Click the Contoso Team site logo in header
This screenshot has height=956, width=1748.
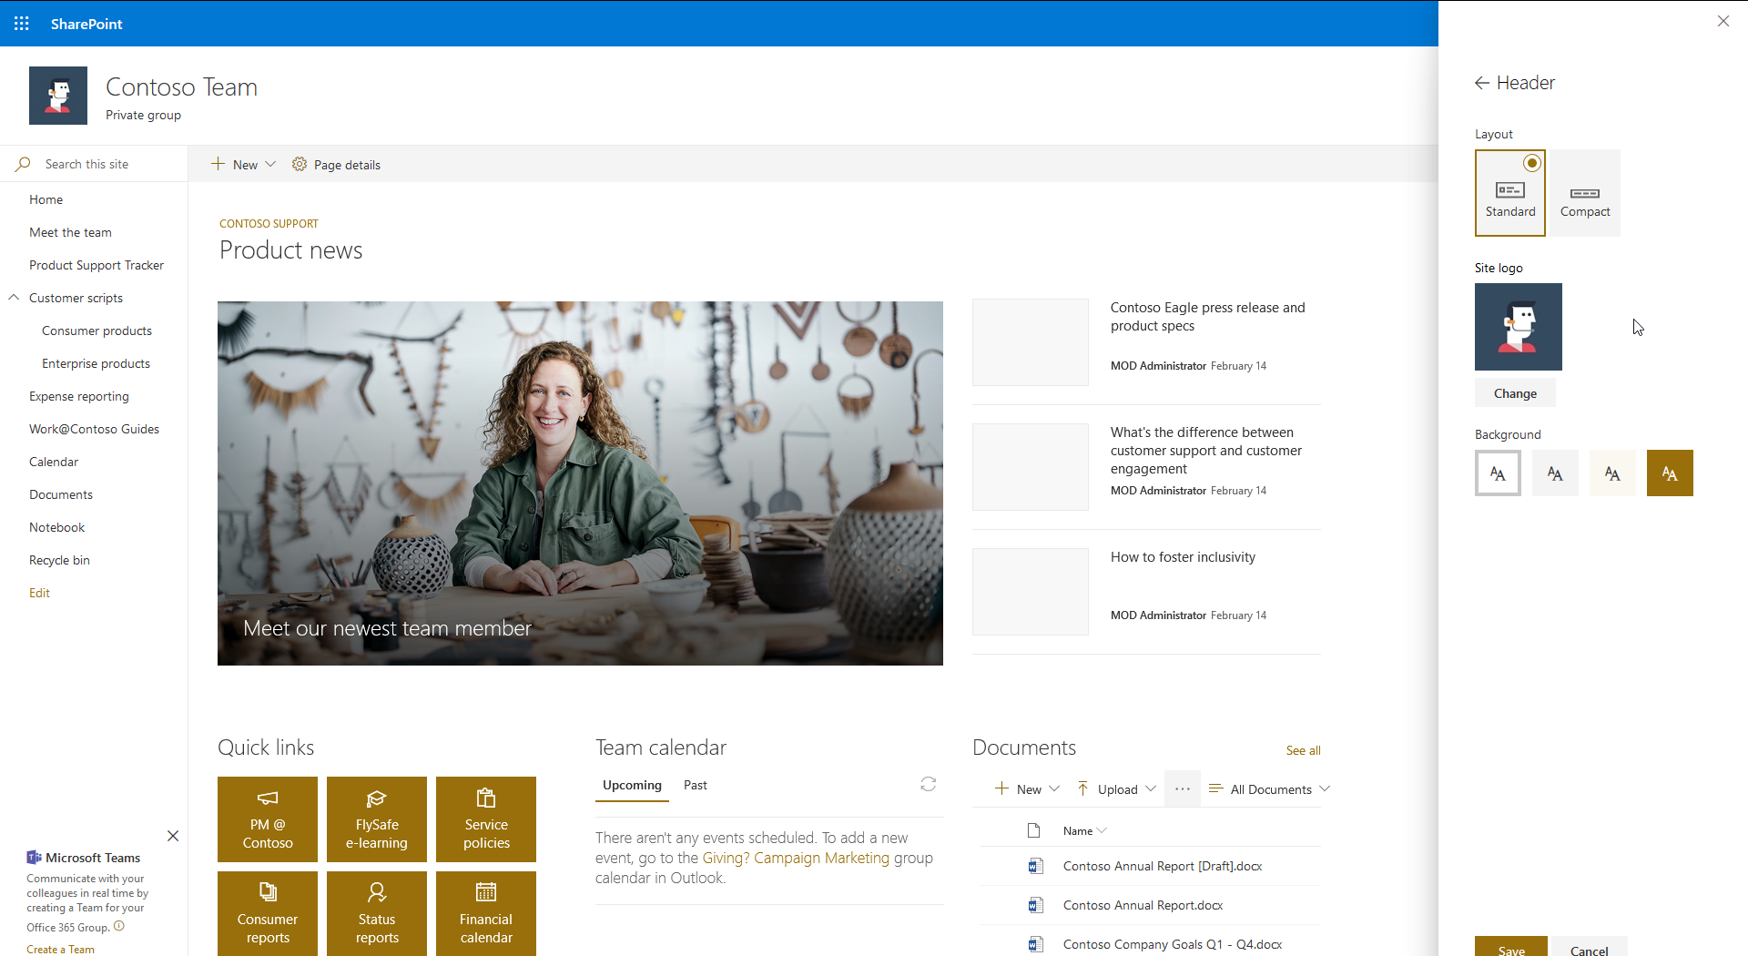(x=58, y=96)
